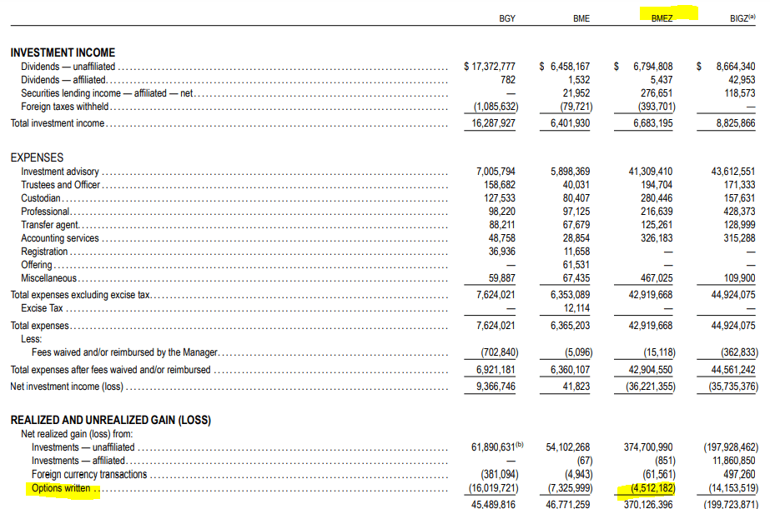Click BGY dividends value $17,372,777
This screenshot has height=509, width=770.
pyautogui.click(x=490, y=66)
